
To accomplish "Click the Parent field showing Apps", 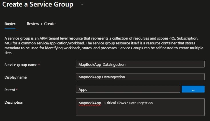I will pos(128,89).
